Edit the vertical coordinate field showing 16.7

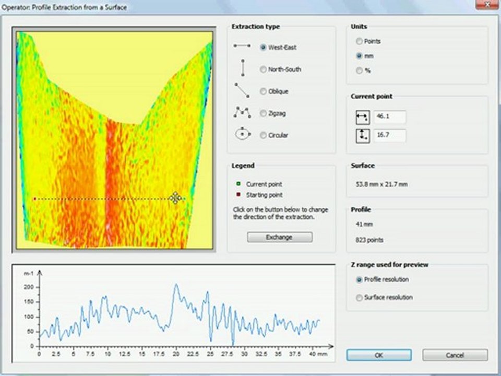(390, 135)
